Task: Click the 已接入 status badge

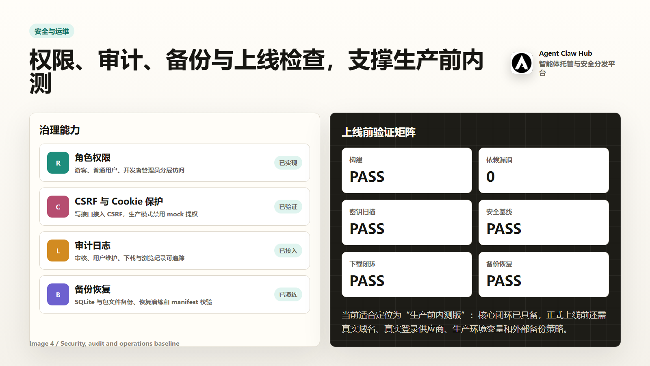Action: click(x=288, y=251)
